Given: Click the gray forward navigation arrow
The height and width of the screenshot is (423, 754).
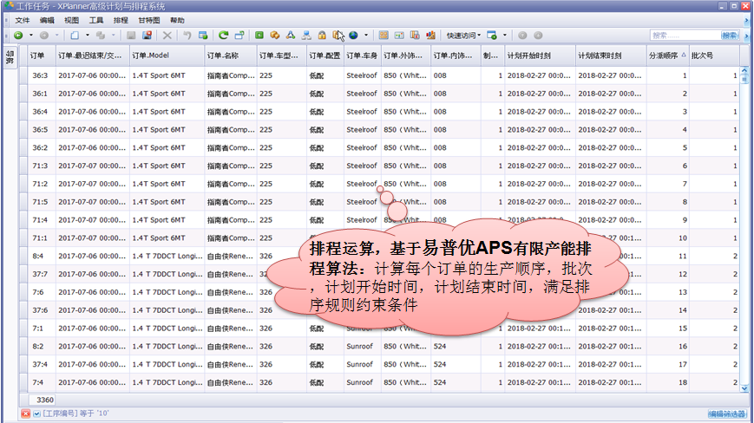Looking at the screenshot, I should tap(43, 36).
